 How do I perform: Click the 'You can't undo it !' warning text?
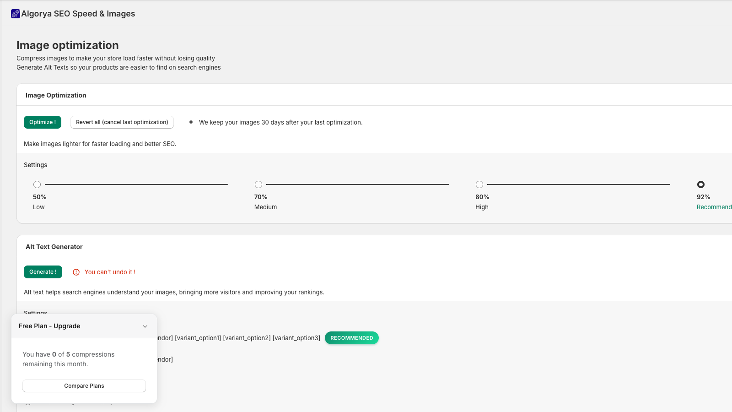pos(110,272)
